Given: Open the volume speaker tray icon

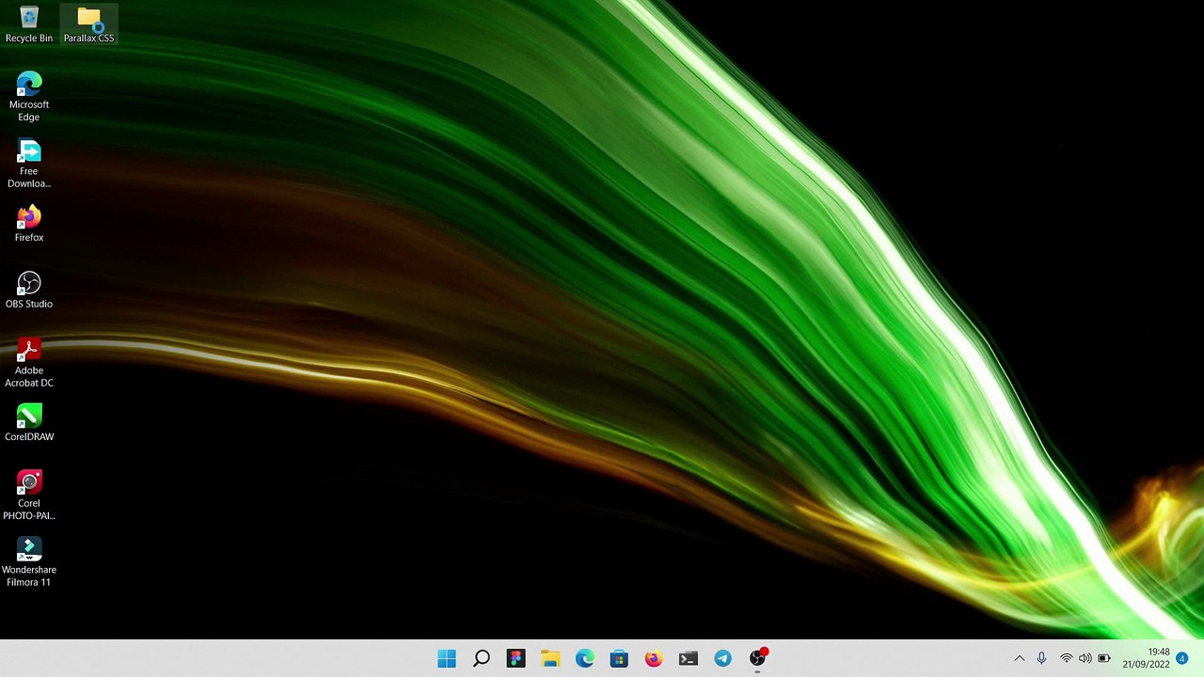Looking at the screenshot, I should (1085, 658).
